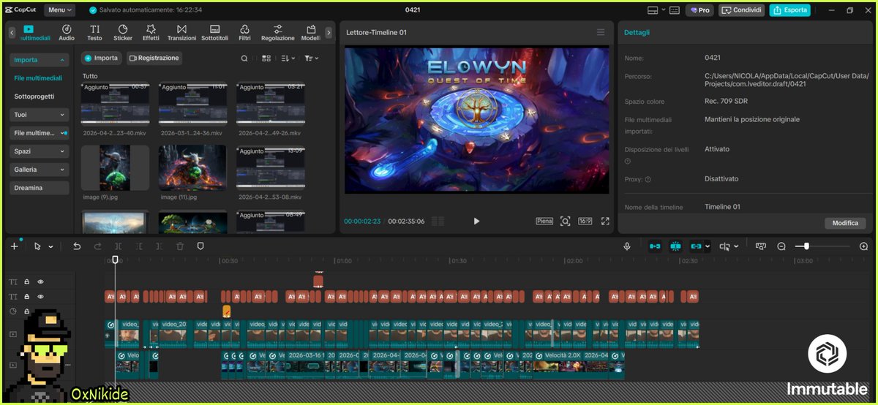Click the Modifica button in Dettagli
This screenshot has height=405, width=878.
[x=845, y=223]
